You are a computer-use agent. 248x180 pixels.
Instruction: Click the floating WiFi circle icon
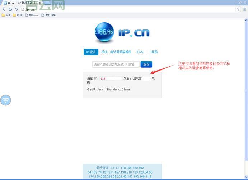(5, 100)
